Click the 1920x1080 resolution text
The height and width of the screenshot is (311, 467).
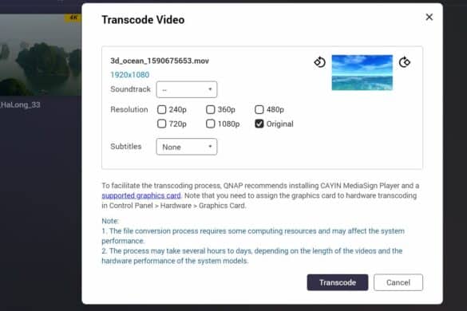pyautogui.click(x=130, y=75)
